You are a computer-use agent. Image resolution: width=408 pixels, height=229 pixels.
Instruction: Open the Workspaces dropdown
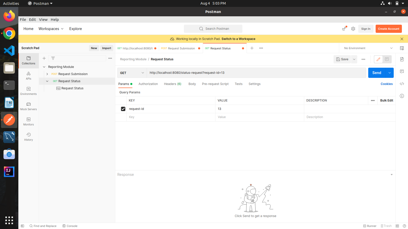pyautogui.click(x=51, y=29)
